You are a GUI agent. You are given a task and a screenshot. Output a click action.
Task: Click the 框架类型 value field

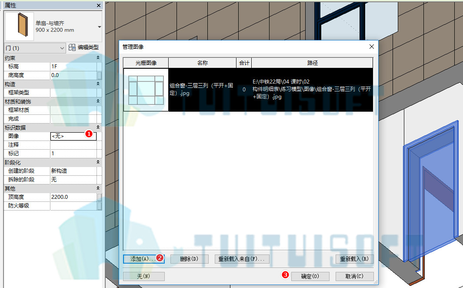pos(73,93)
